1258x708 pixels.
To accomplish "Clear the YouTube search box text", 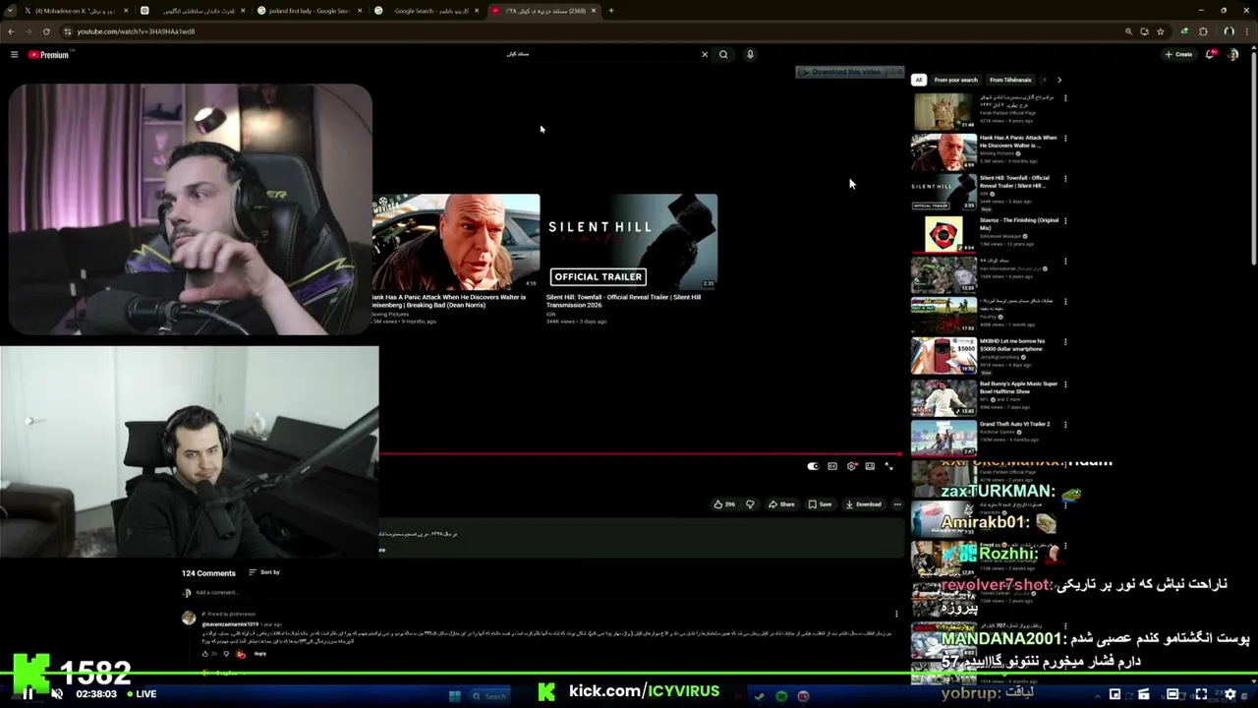I will (704, 54).
